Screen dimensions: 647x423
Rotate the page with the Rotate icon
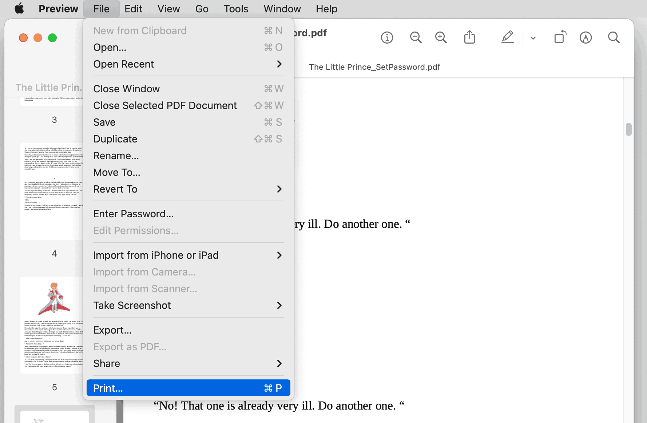click(560, 37)
